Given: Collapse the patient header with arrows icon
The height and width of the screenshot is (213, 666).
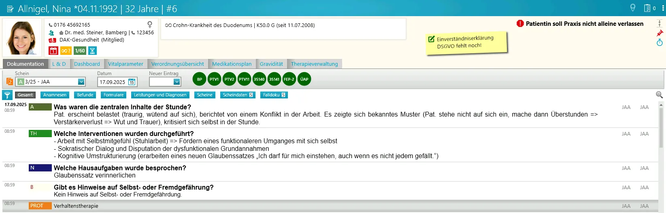Looking at the screenshot, I should pyautogui.click(x=660, y=24).
